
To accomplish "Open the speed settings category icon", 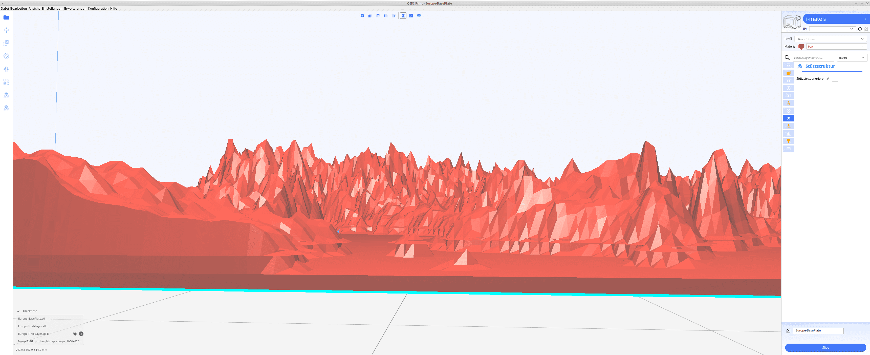I will tap(788, 96).
